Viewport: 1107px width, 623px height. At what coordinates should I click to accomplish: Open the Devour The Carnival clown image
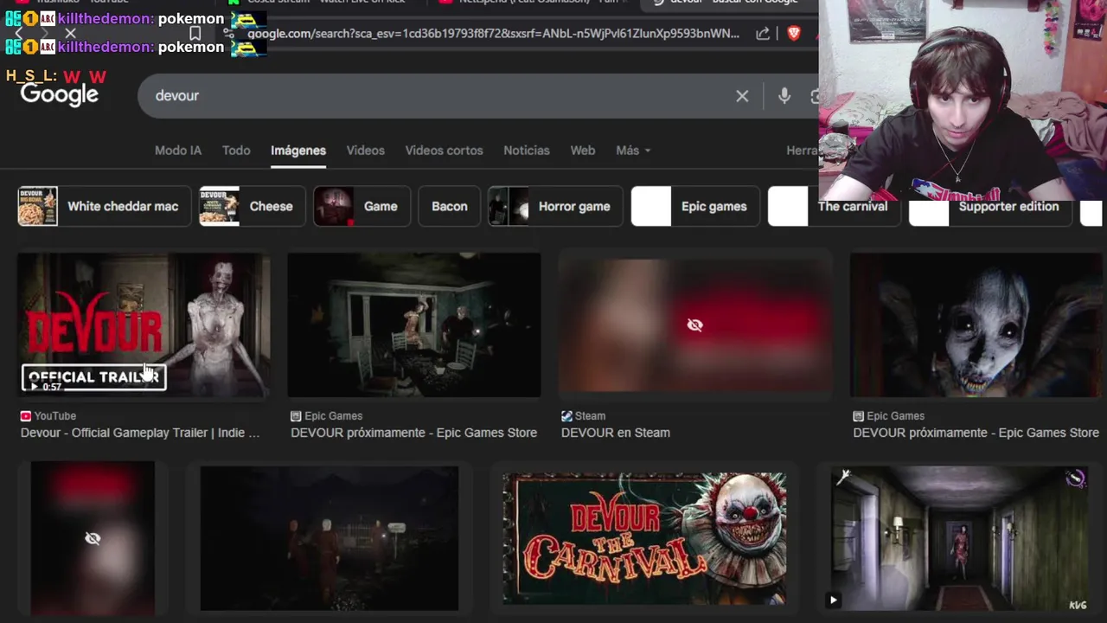tap(644, 538)
